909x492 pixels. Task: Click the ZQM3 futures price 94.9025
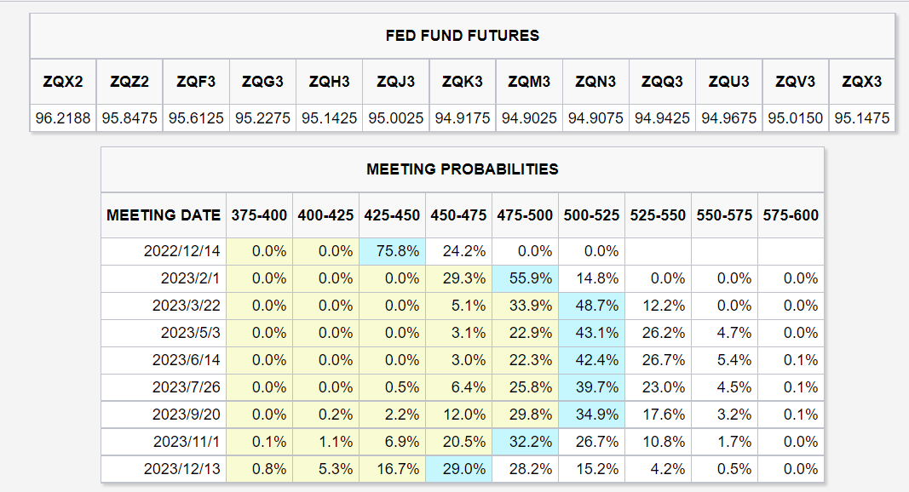(529, 117)
